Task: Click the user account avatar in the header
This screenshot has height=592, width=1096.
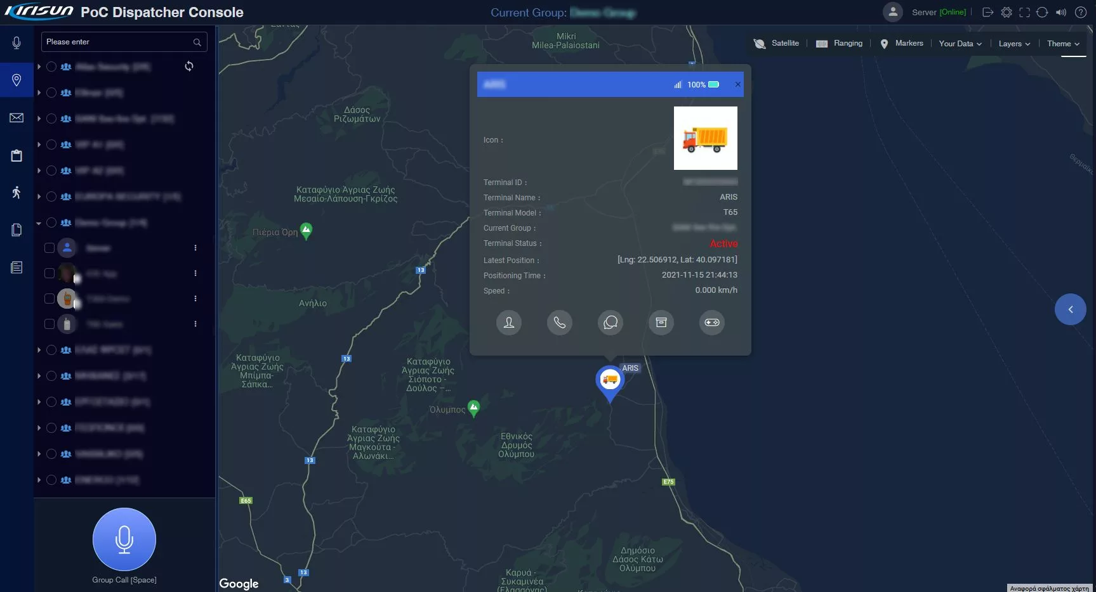Action: (893, 12)
